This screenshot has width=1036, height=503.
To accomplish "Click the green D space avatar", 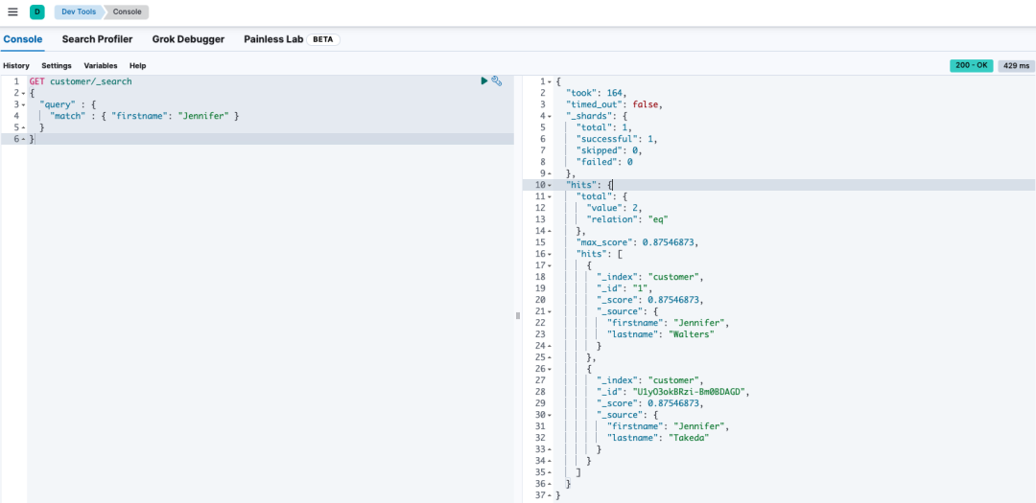I will pos(37,12).
